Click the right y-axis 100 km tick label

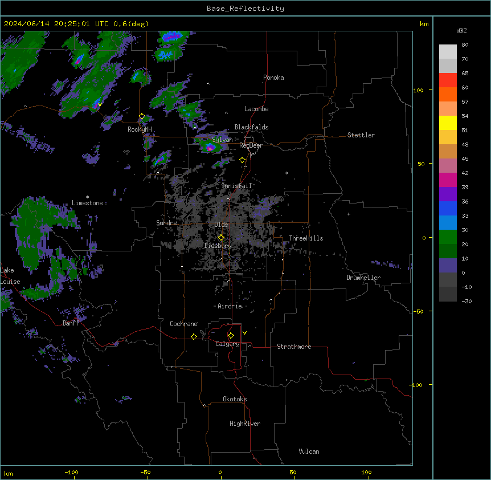(x=418, y=90)
